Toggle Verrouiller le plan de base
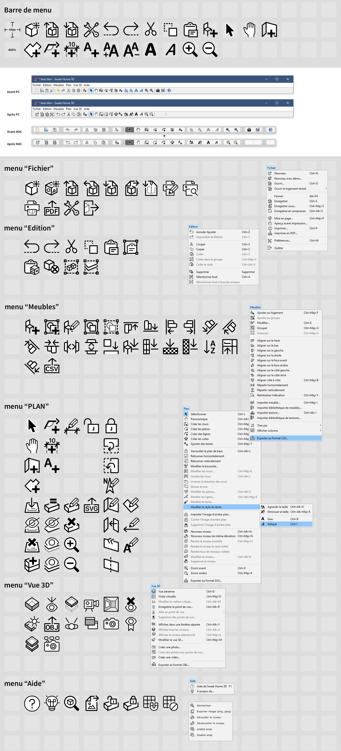The width and height of the screenshot is (341, 751). click(x=206, y=451)
